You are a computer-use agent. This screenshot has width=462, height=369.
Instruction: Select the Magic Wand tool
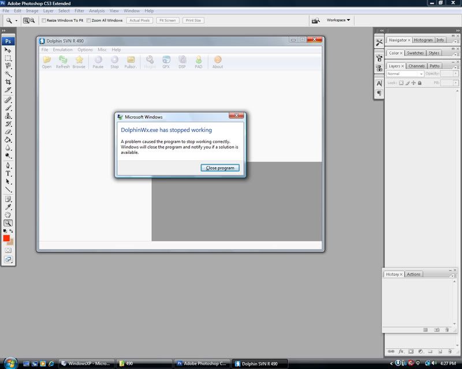[x=8, y=74]
